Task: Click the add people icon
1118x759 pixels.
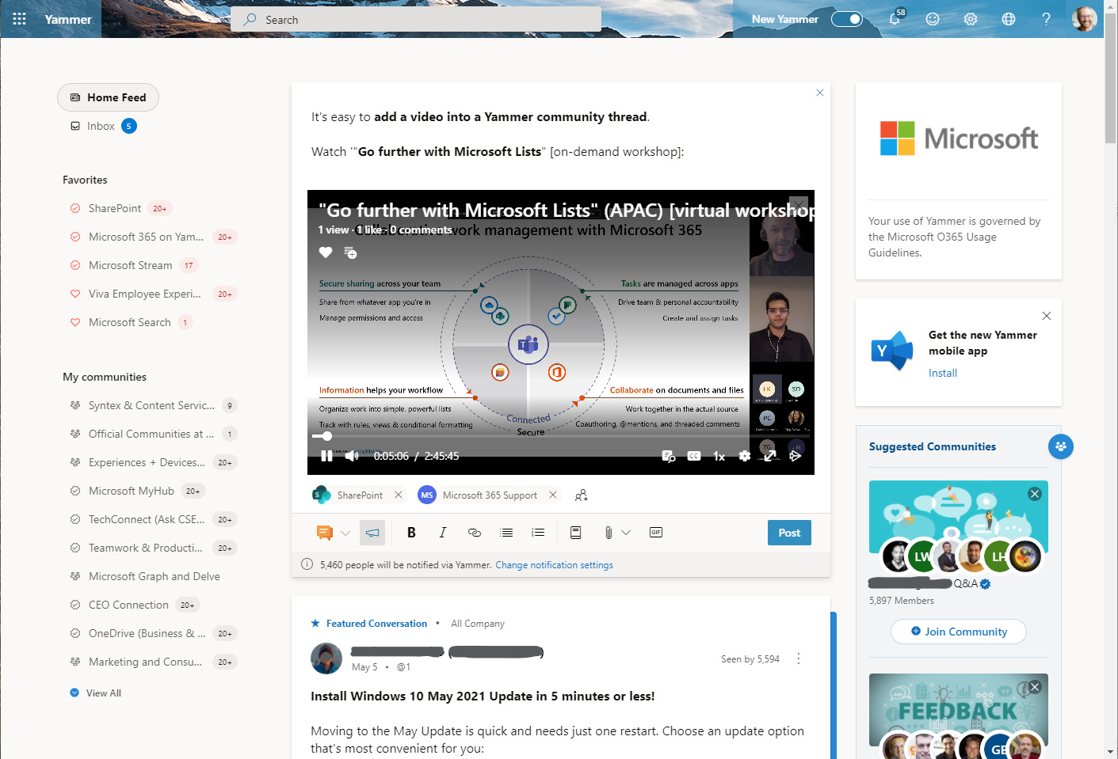Action: point(582,495)
